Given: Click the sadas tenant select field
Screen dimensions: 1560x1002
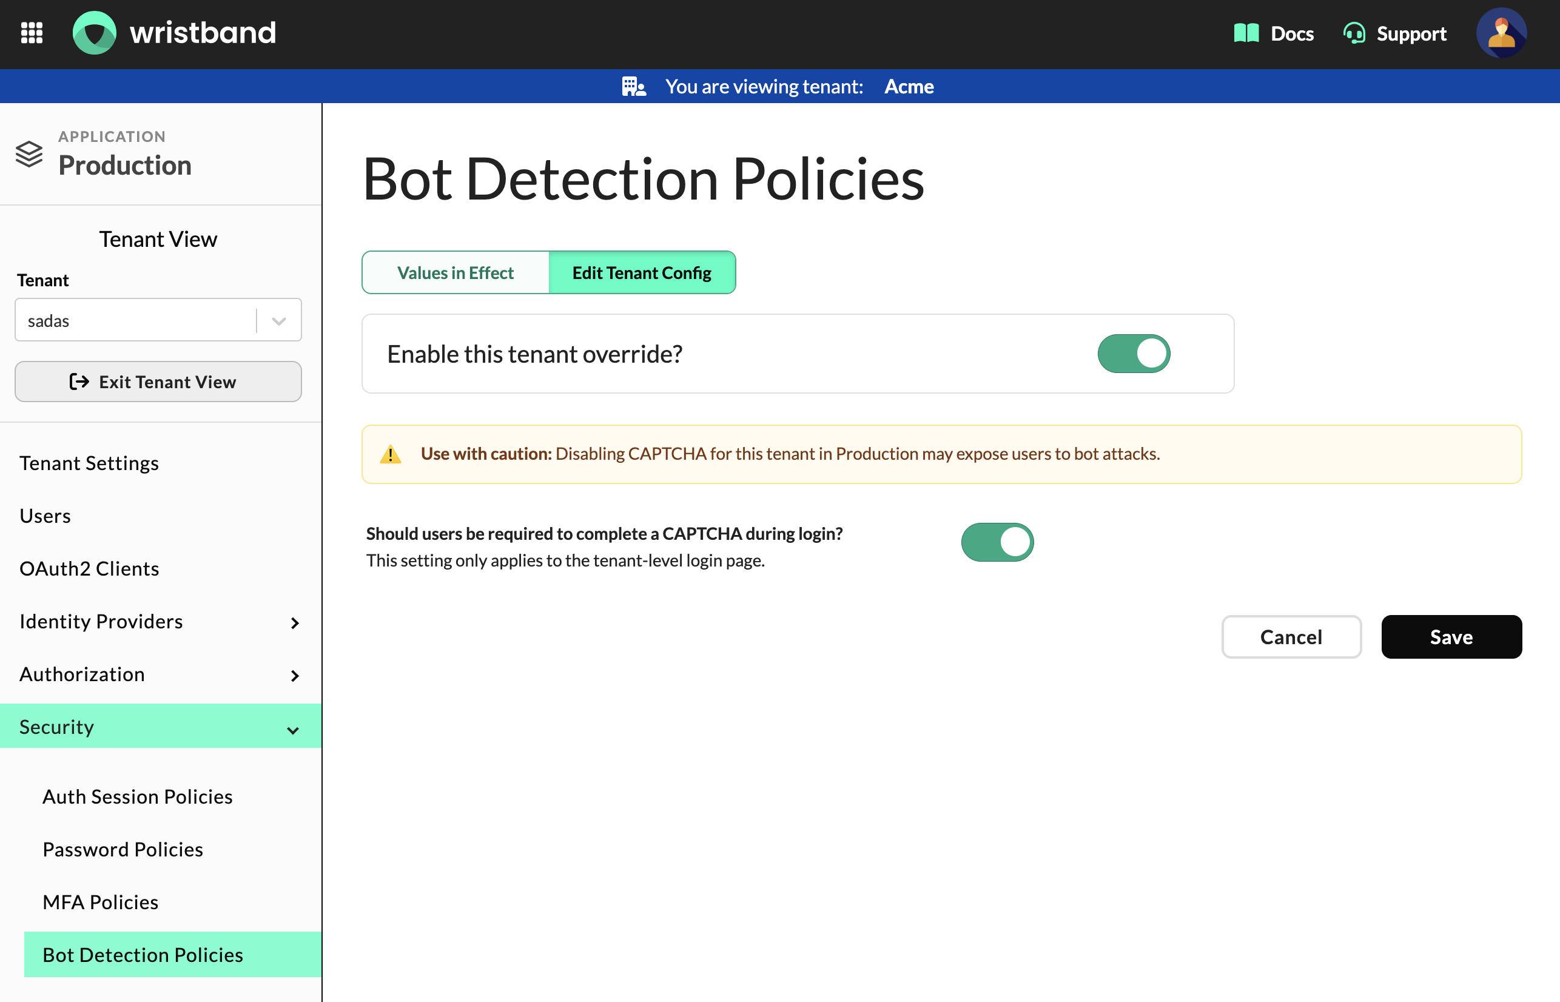Looking at the screenshot, I should pyautogui.click(x=158, y=320).
